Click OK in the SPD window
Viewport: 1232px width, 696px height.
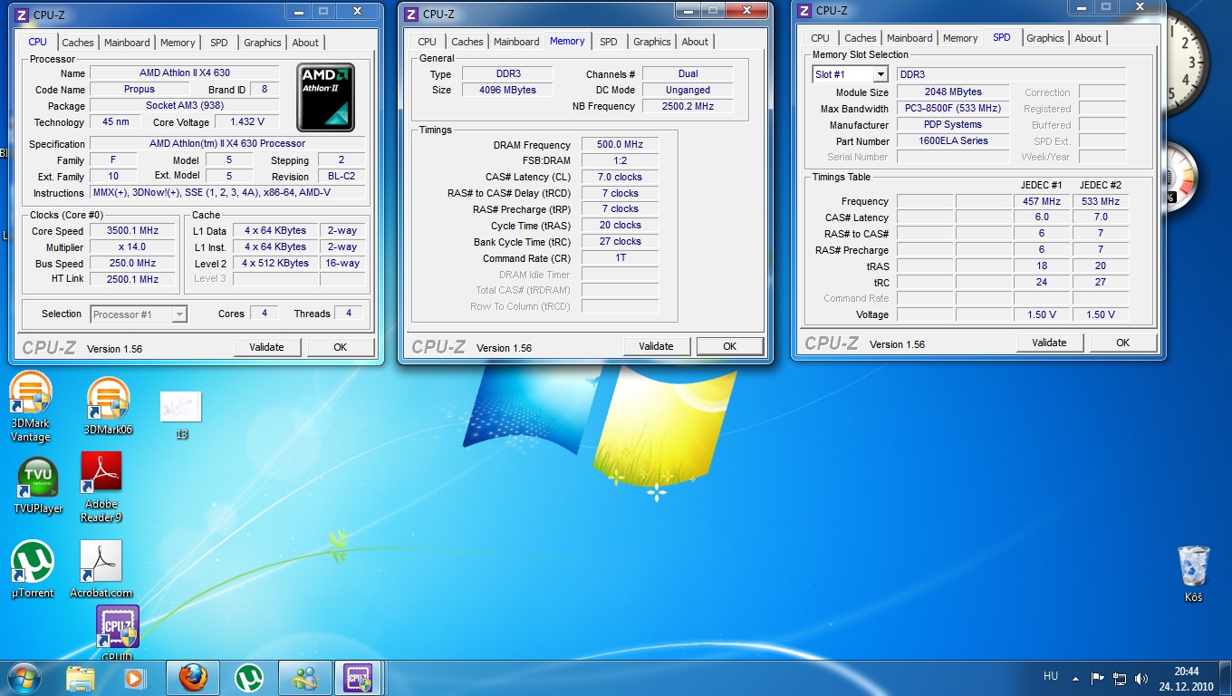(1122, 343)
